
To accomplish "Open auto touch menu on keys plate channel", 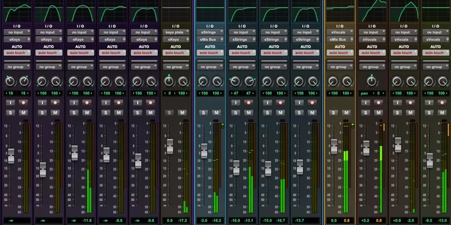I will pos(176,53).
